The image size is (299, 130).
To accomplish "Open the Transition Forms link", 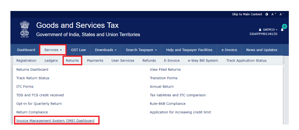I will [164, 78].
